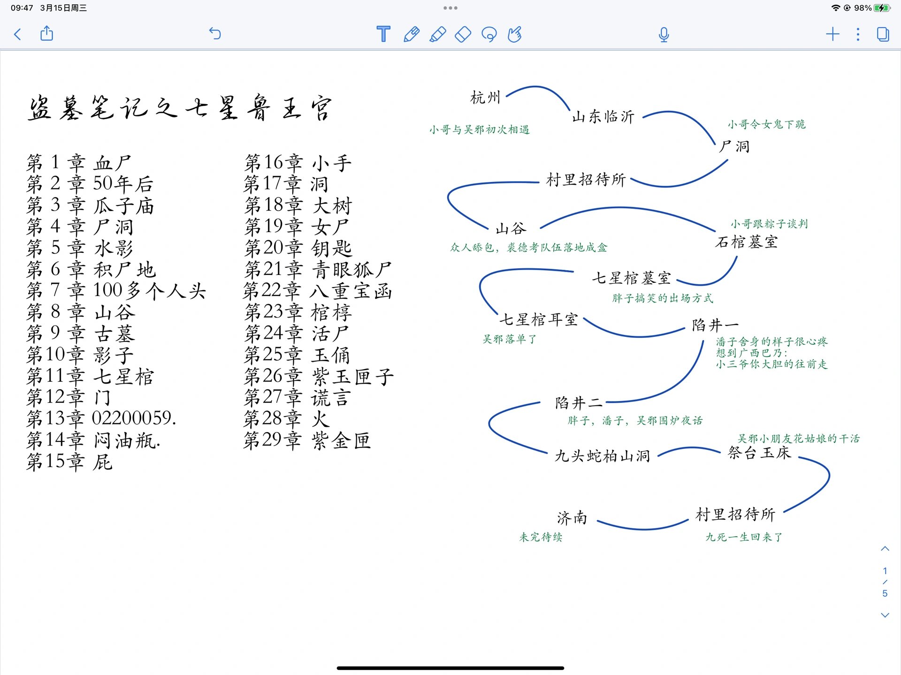
Task: Tap the green note 九死一生回来了
Action: click(x=744, y=537)
